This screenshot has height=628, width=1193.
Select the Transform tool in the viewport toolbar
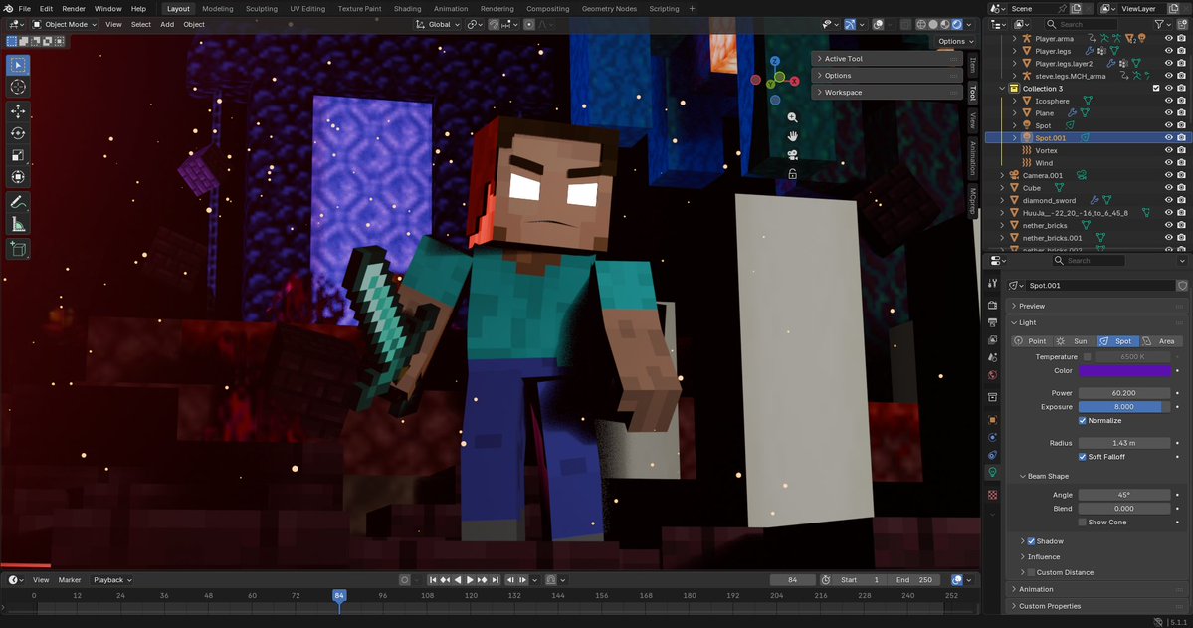click(x=18, y=177)
